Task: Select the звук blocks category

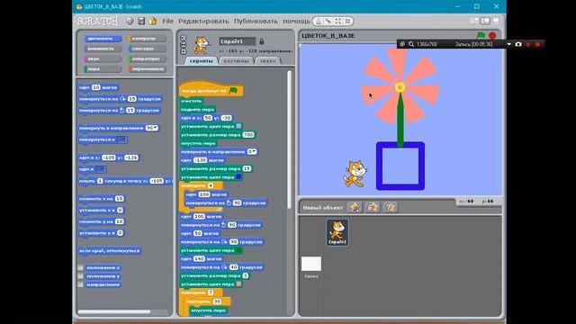Action: click(103, 58)
